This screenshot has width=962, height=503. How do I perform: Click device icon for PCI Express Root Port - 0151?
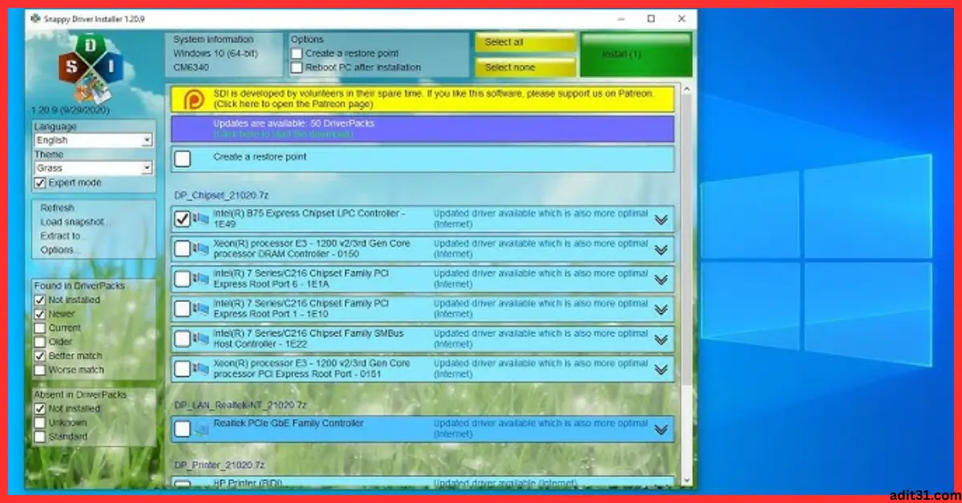coord(201,368)
